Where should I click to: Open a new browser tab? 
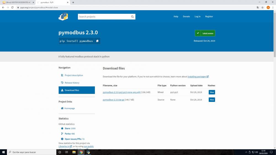73,2
